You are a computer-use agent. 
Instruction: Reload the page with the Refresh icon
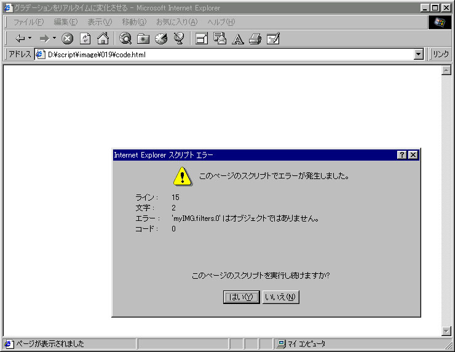point(85,38)
